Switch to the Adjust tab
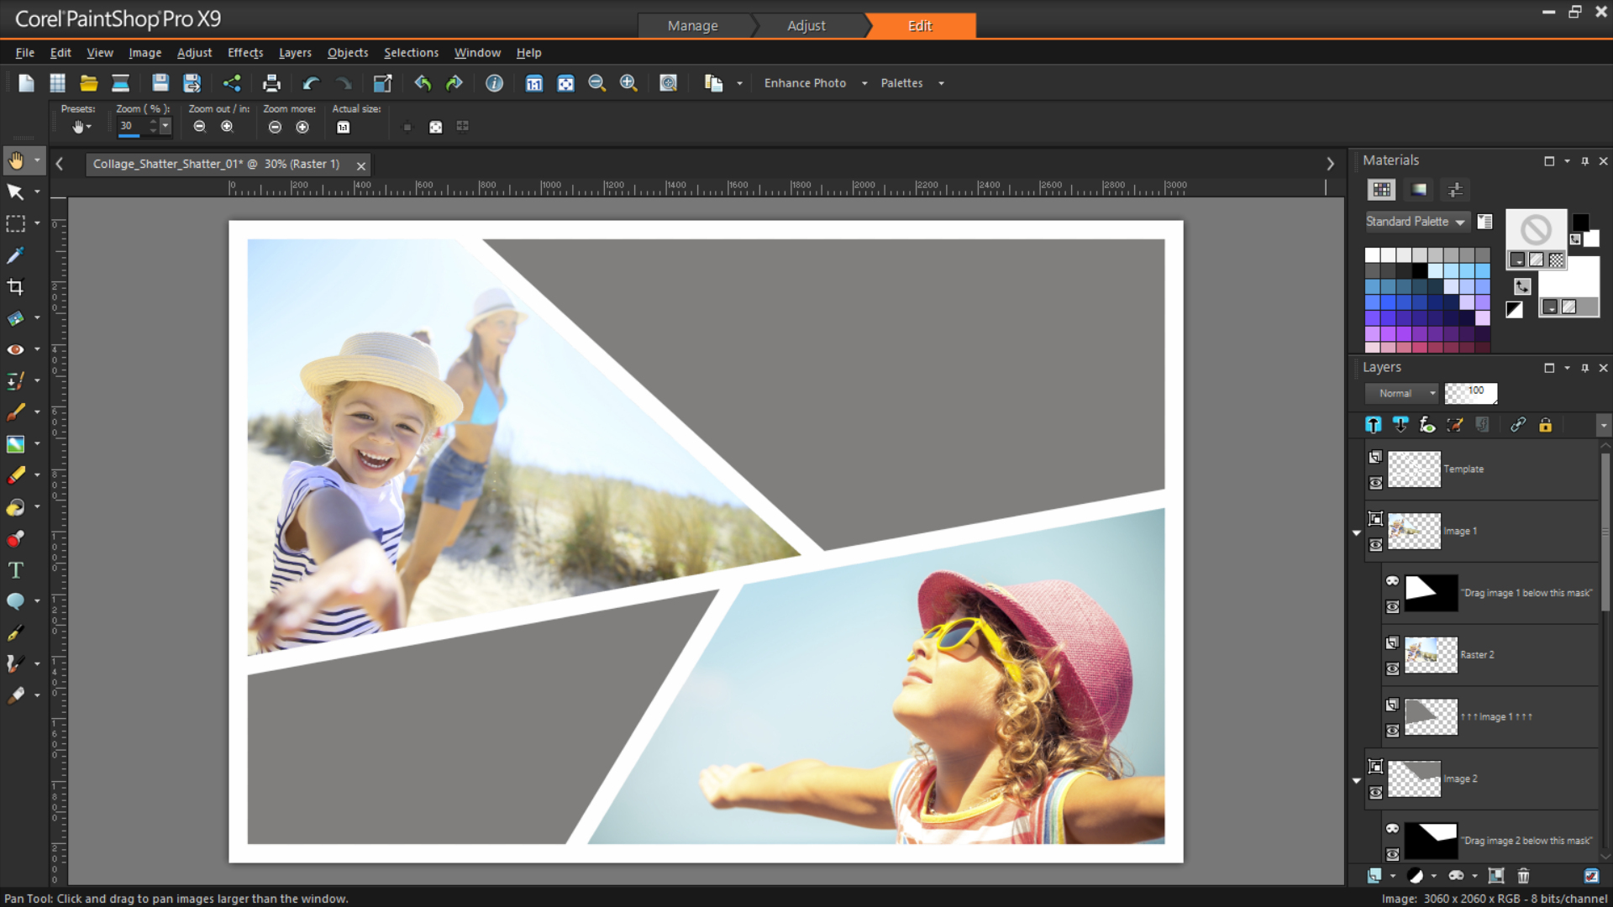This screenshot has height=907, width=1613. click(x=806, y=26)
